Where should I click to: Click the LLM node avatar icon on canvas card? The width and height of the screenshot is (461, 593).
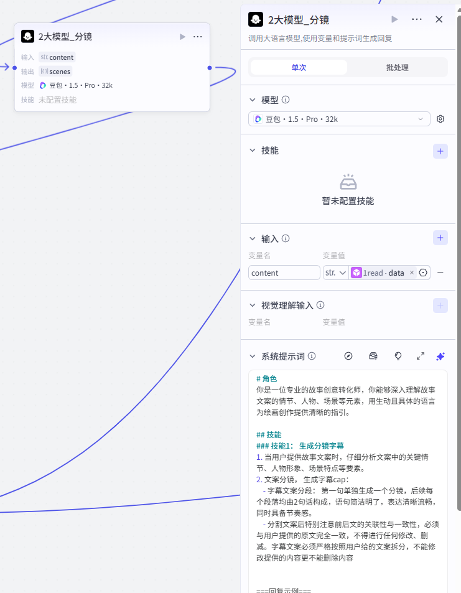tap(27, 36)
